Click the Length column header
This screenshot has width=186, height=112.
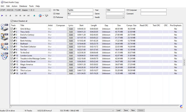[x=94, y=25]
